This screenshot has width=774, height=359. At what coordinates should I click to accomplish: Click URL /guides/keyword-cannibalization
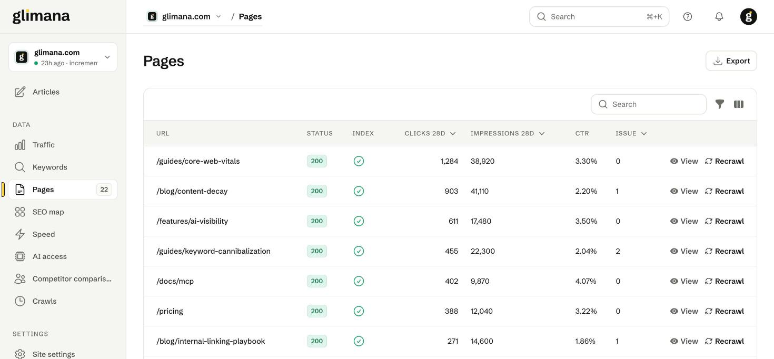coord(213,251)
